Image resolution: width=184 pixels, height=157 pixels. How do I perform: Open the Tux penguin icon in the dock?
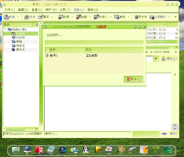coord(86,150)
